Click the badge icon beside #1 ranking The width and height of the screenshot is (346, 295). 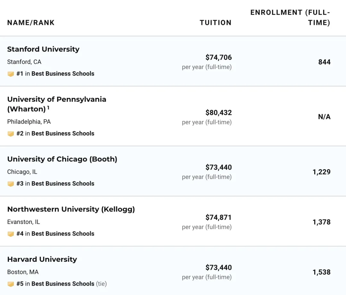(x=11, y=74)
